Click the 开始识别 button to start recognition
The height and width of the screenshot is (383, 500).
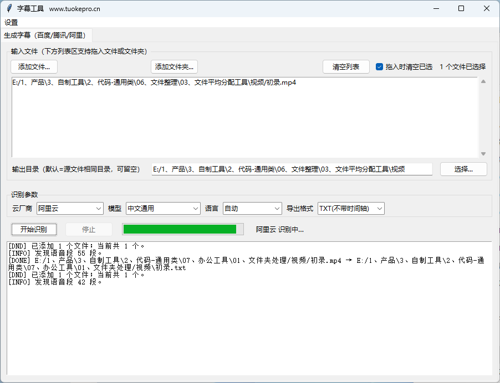pos(34,229)
